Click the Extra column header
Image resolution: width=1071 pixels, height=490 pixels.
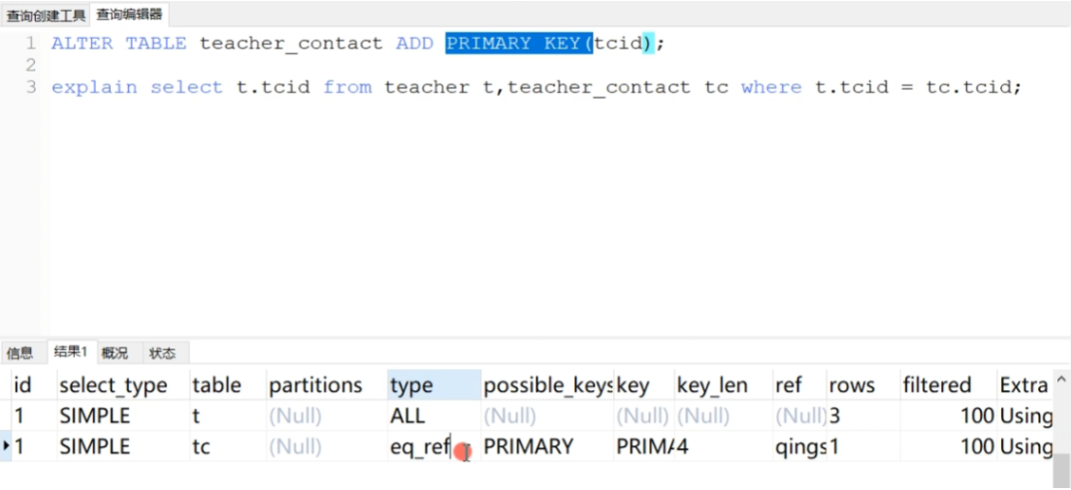tap(1023, 385)
